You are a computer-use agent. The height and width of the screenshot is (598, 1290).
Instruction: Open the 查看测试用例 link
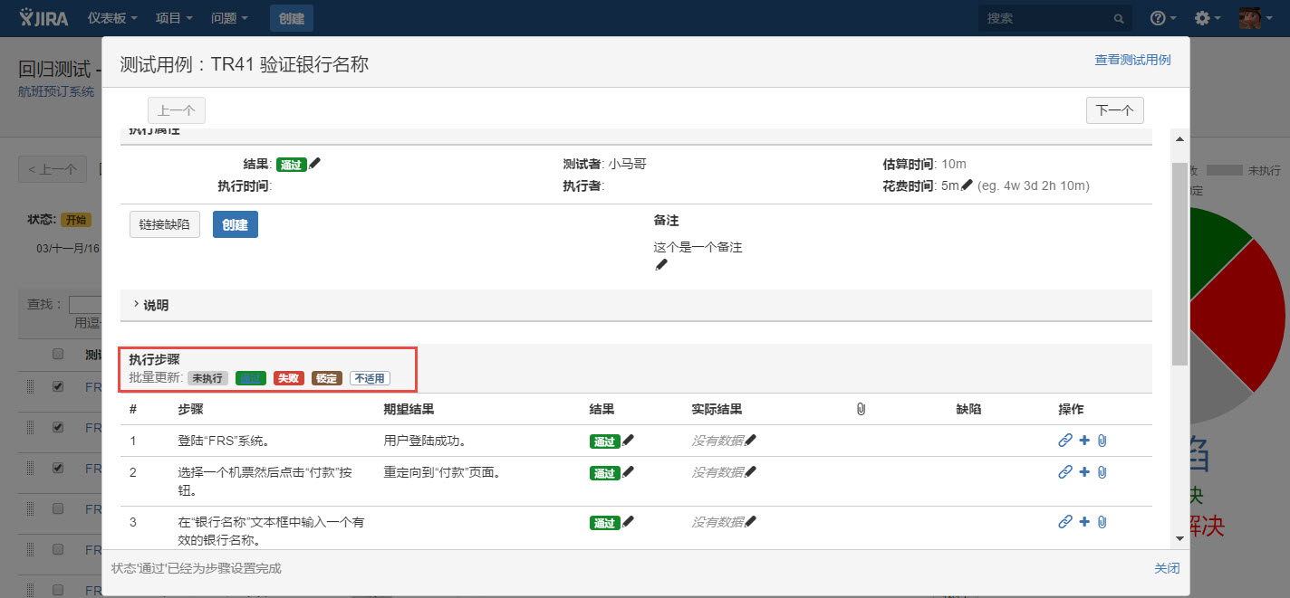click(1132, 60)
